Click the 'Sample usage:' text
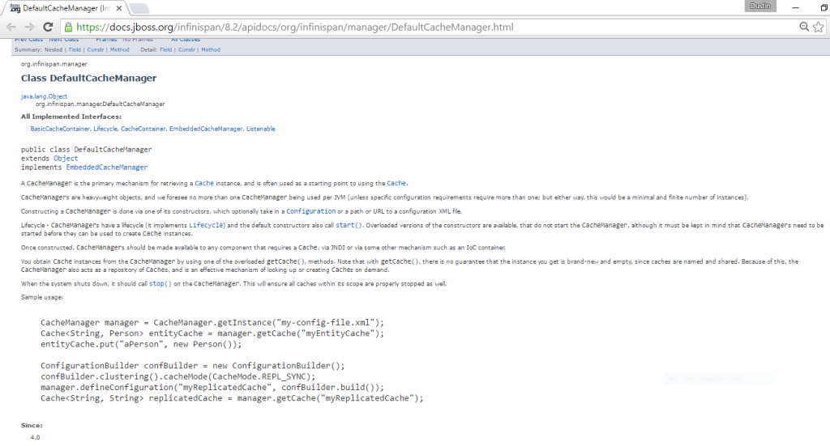Image resolution: width=830 pixels, height=446 pixels. click(42, 298)
